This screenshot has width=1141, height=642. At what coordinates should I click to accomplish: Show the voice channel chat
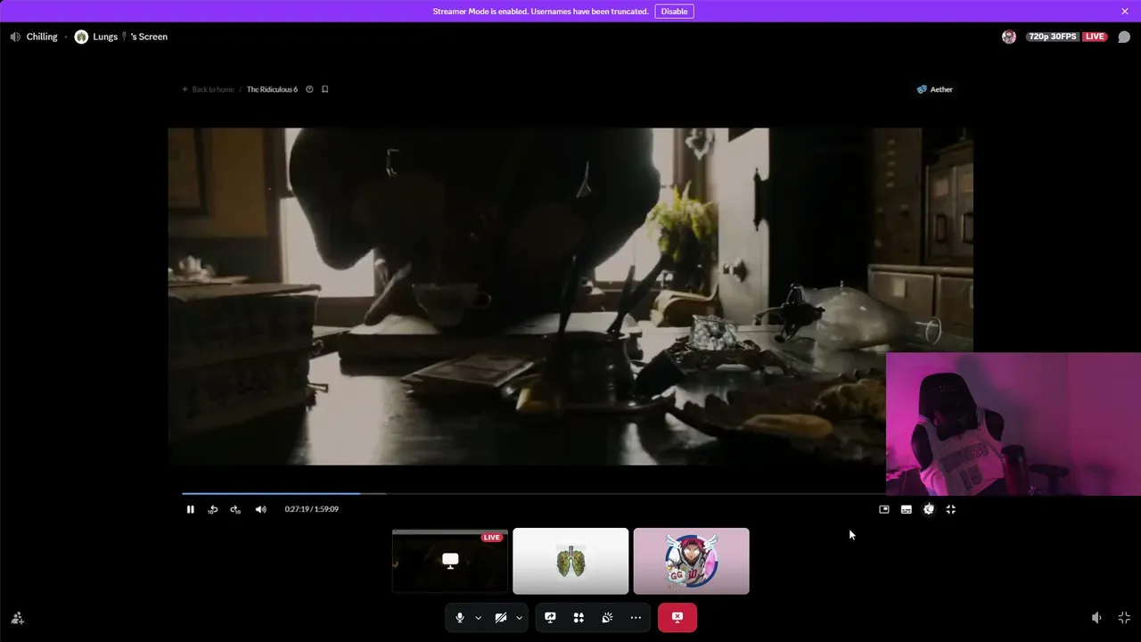1124,37
